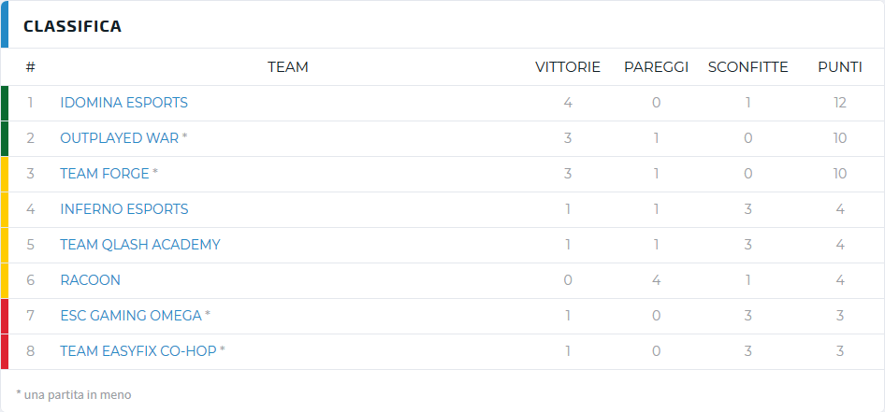Select the RACOON team link
The width and height of the screenshot is (885, 412).
point(91,280)
